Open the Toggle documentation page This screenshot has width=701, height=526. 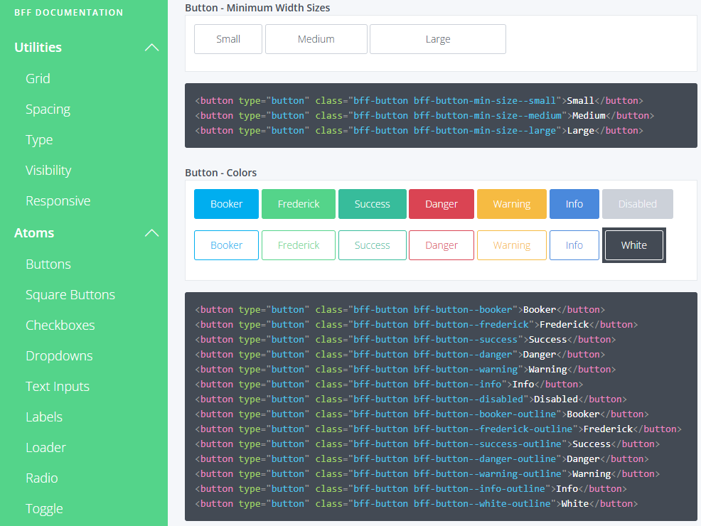coord(44,508)
